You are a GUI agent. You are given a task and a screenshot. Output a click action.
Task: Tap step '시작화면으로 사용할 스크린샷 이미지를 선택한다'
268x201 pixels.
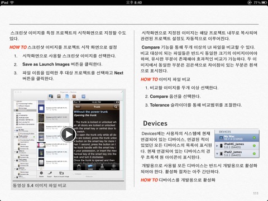coord(69,56)
